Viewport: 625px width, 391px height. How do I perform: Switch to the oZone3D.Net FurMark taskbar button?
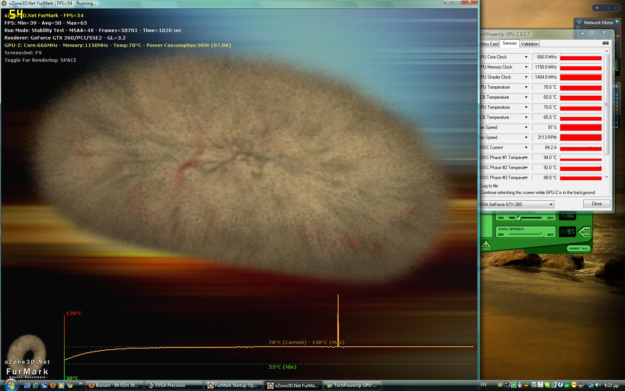coord(294,385)
